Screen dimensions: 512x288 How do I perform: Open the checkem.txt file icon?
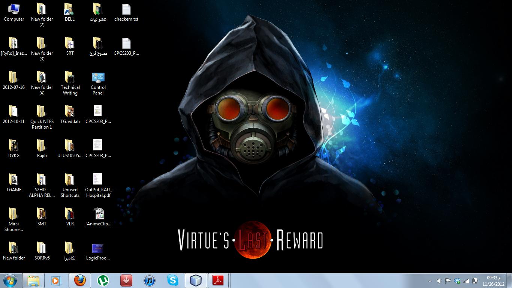126,12
